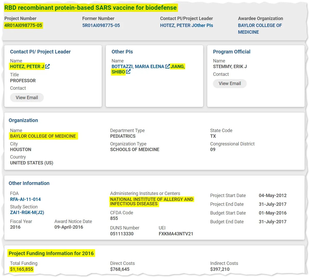This screenshot has height=278, width=310.
Task: Click state code TX
Action: (x=213, y=136)
